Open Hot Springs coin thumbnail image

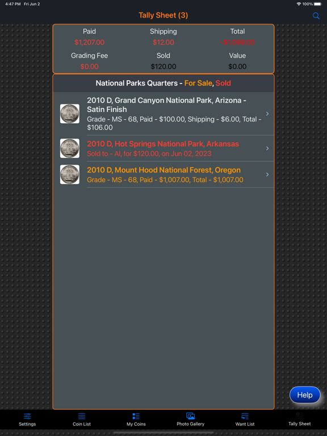[70, 148]
